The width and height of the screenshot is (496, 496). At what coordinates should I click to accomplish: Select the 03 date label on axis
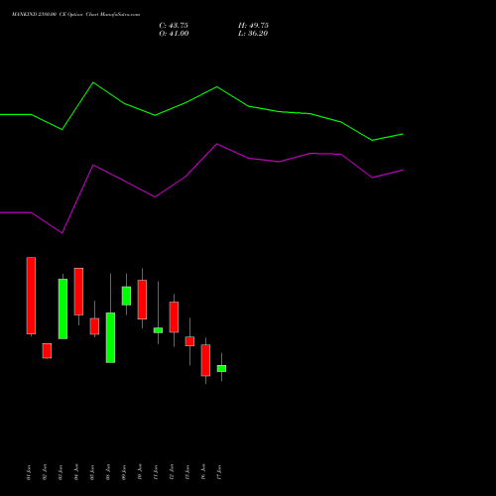(61, 472)
